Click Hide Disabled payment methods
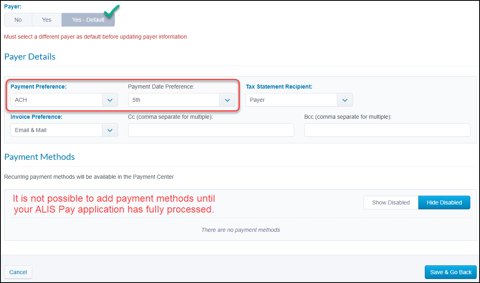This screenshot has height=283, width=480. (x=444, y=202)
